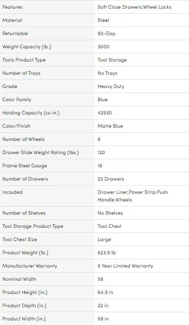Screen dimensions: 189x325
Task: Click the Frame Steel Gauge label
Action: (x=24, y=166)
